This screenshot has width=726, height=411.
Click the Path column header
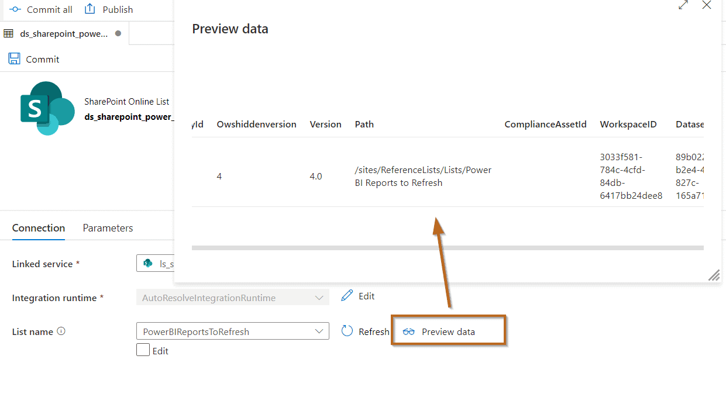pyautogui.click(x=364, y=124)
